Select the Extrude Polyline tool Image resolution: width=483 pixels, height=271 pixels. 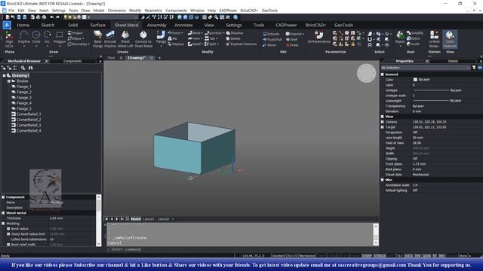tap(110, 39)
